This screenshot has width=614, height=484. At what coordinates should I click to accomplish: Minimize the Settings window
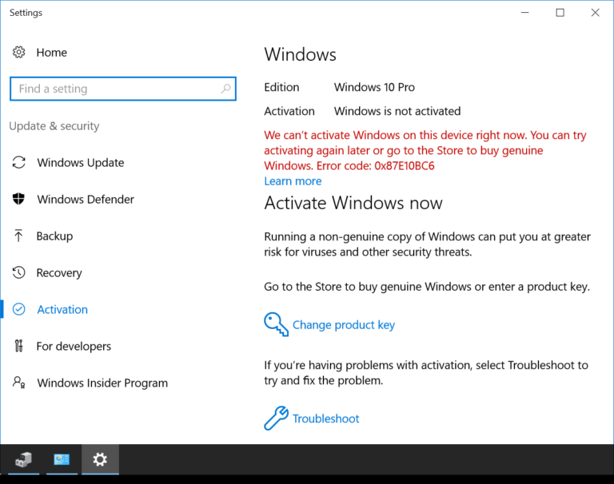pos(524,13)
